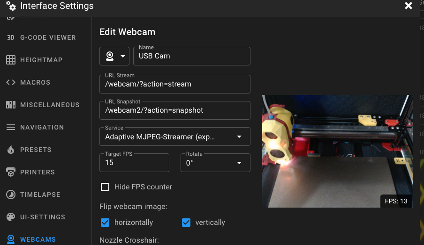Click the Heightmap grid icon

coord(10,60)
